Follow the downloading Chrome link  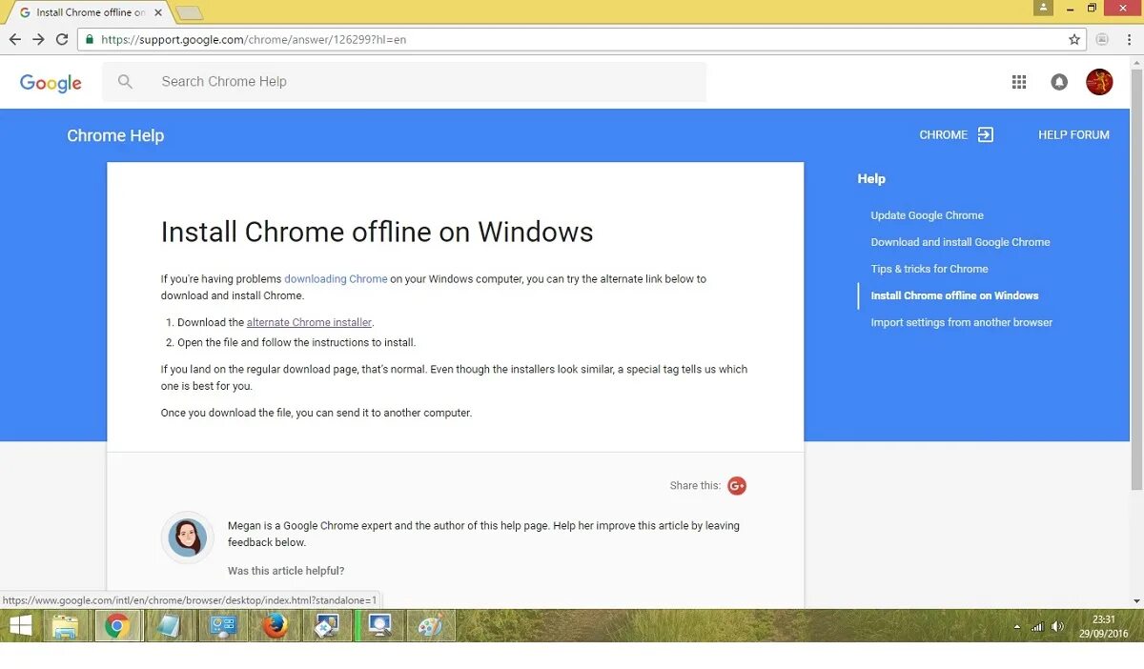(x=336, y=279)
